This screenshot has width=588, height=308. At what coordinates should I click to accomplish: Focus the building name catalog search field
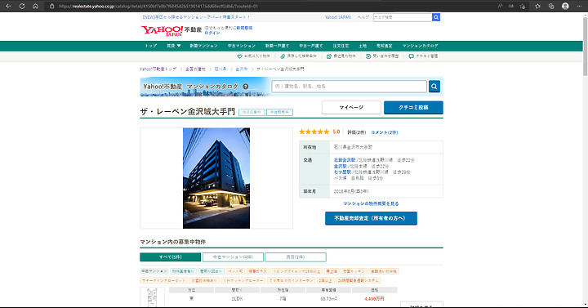pos(350,87)
